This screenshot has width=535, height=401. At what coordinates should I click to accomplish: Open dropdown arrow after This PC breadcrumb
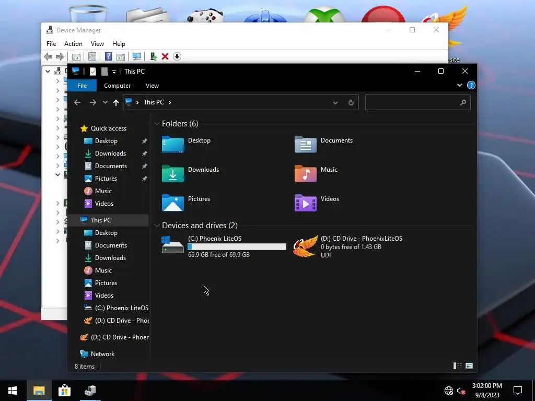pyautogui.click(x=170, y=102)
